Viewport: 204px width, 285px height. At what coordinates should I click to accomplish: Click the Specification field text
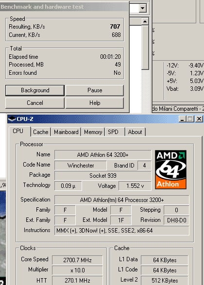tap(122, 200)
